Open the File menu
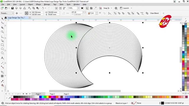This screenshot has width=189, height=106. click(3, 4)
